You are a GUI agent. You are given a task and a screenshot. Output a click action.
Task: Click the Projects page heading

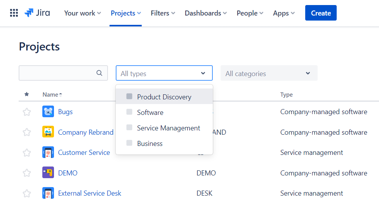pyautogui.click(x=39, y=47)
